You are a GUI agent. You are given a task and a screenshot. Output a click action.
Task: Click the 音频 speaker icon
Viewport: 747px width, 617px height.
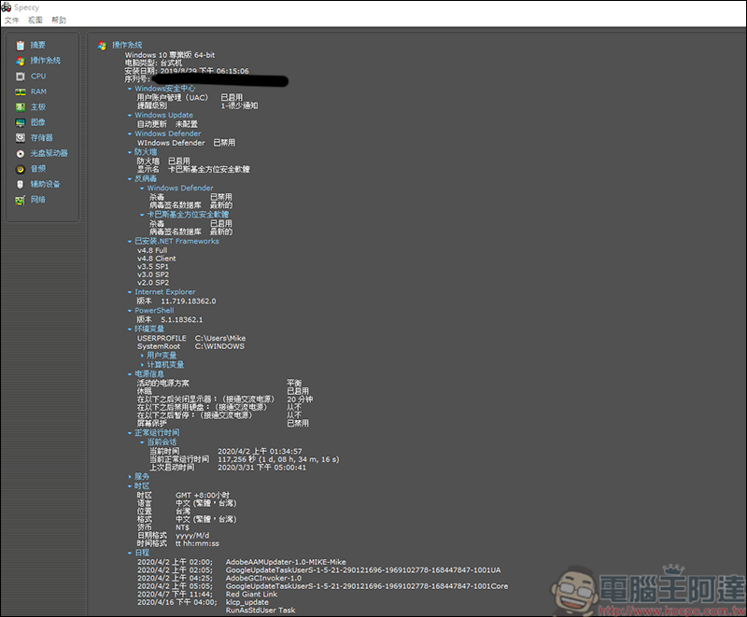point(20,169)
